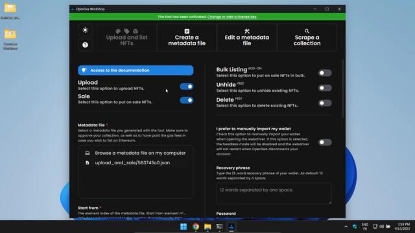This screenshot has height=233, width=415.
Task: Open the Upload and list NFTs tab
Action: coord(127,38)
